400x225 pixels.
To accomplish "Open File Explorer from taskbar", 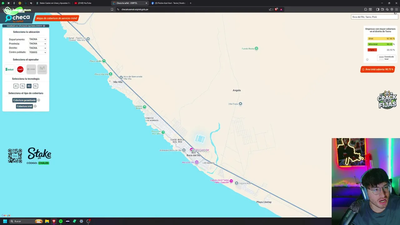I will pos(47,221).
